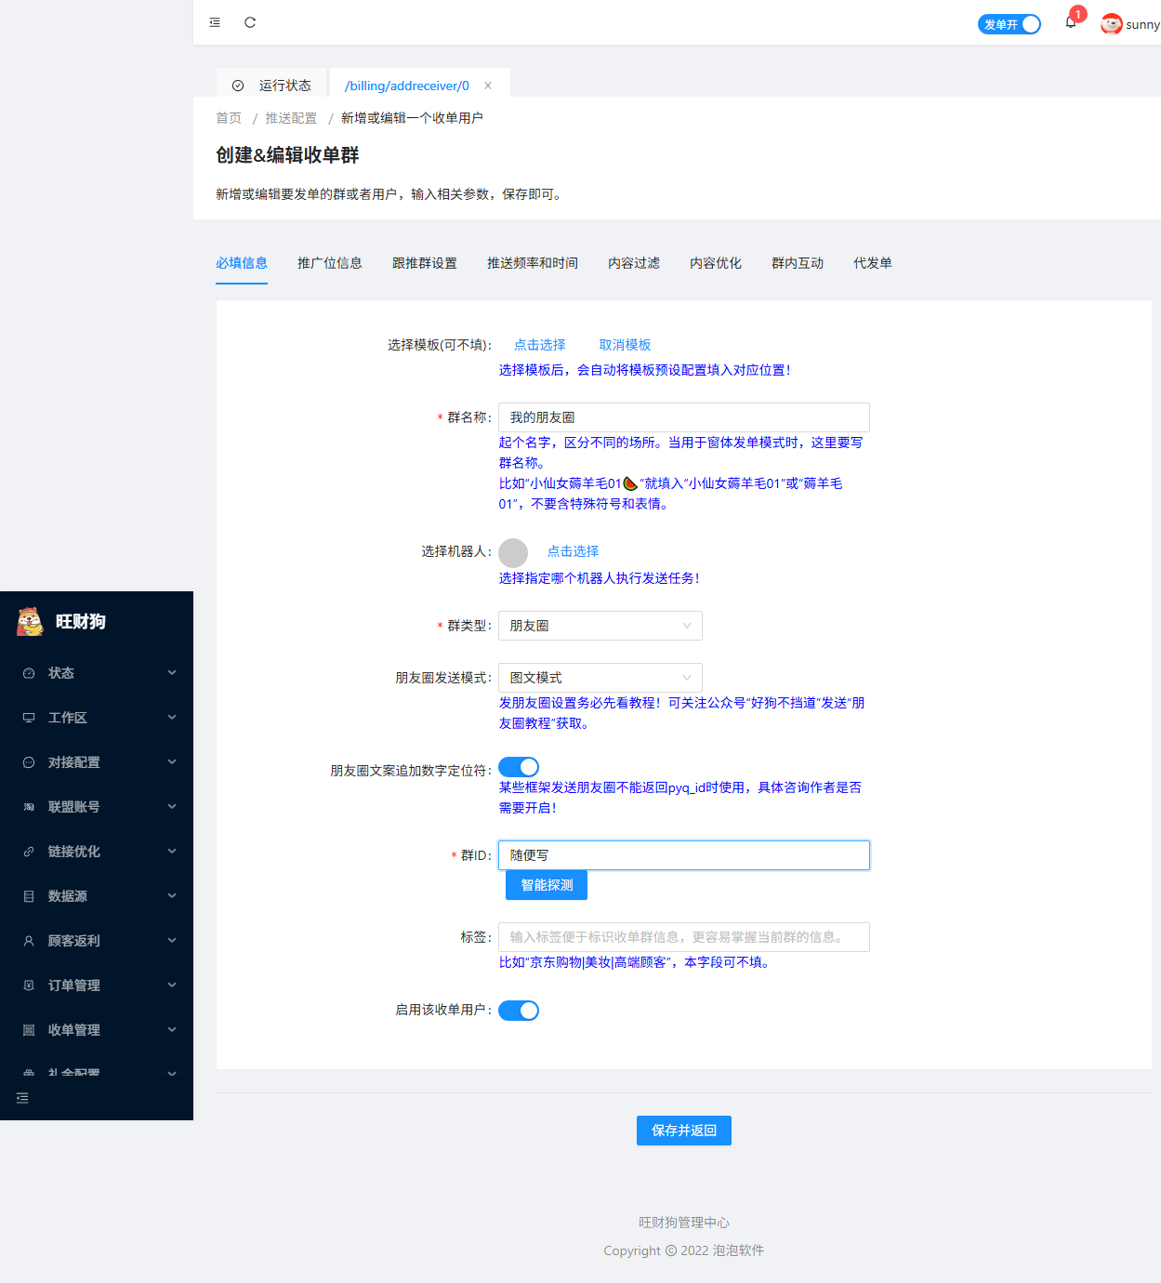Click the 旺财狗 logo
The image size is (1161, 1283).
[30, 621]
